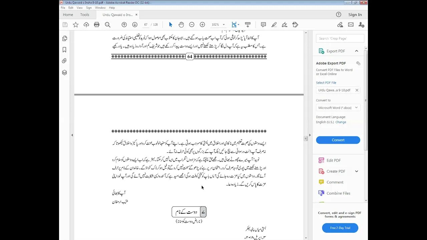Change the document language link
The image size is (427, 240).
click(341, 122)
